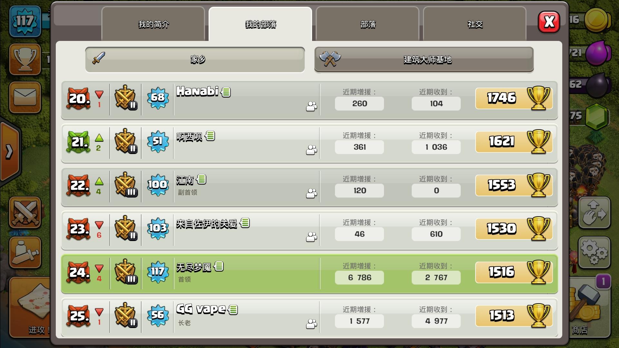Switch to the 我的简介 tab
Image resolution: width=619 pixels, height=348 pixels.
[153, 24]
